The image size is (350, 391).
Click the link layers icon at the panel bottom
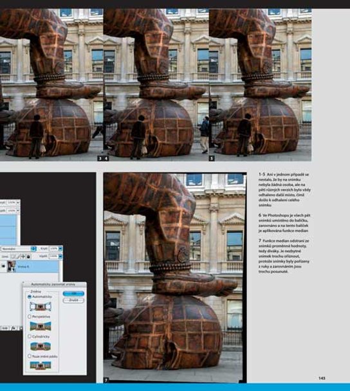coord(5,328)
